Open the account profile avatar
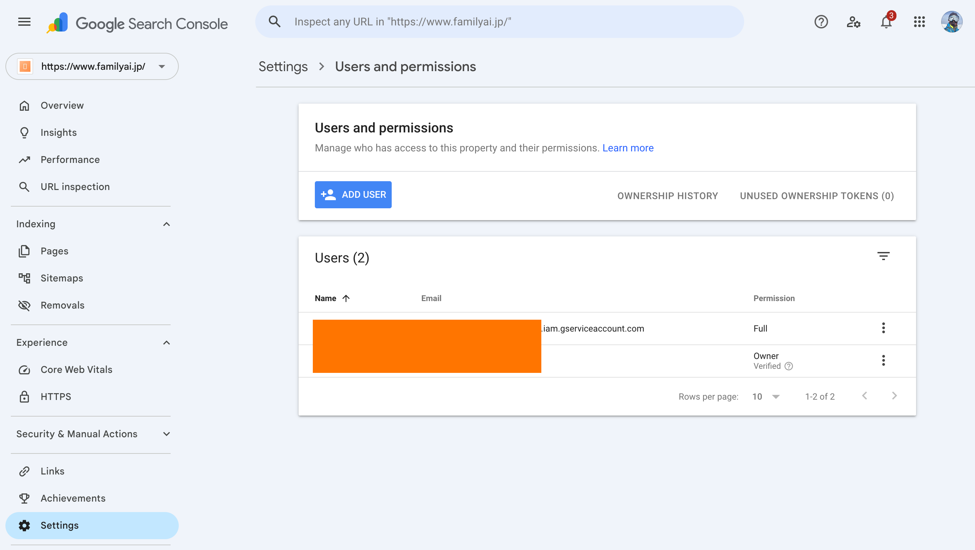The height and width of the screenshot is (550, 975). pyautogui.click(x=952, y=22)
